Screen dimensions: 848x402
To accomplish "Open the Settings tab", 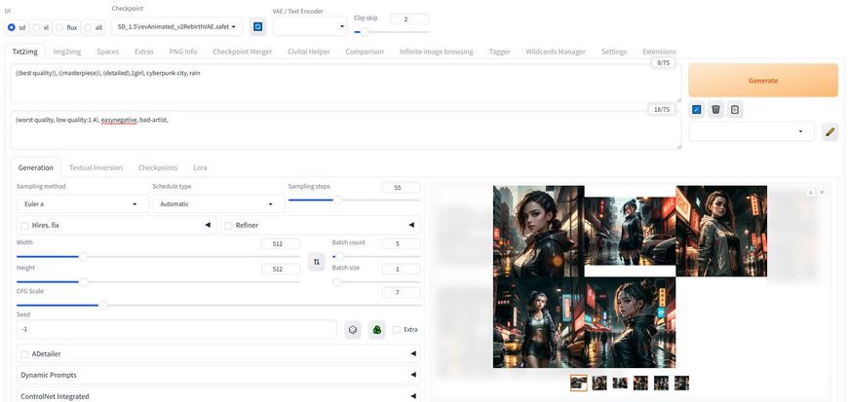I will tap(614, 52).
